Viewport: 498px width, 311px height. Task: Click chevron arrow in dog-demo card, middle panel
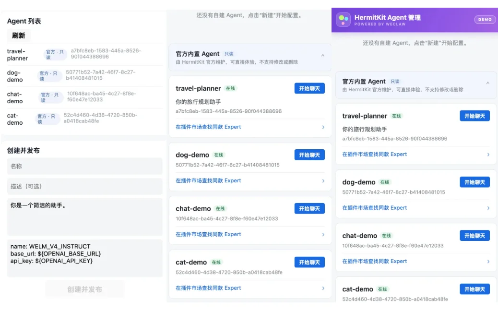pos(323,181)
